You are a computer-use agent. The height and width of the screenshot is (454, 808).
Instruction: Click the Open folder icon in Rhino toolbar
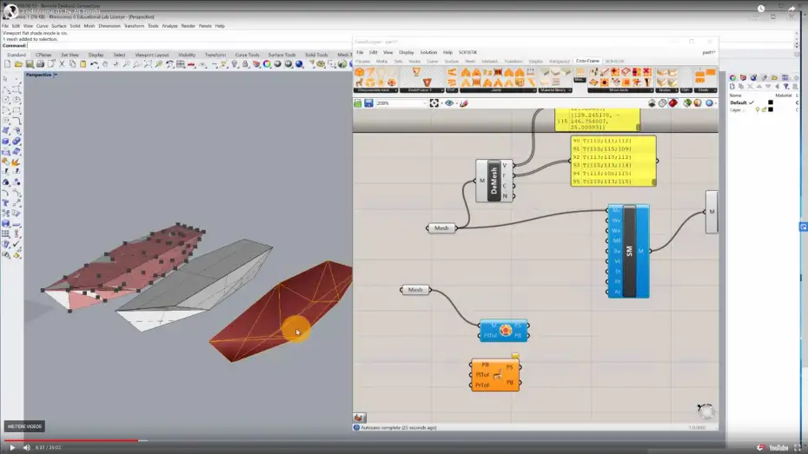(18, 64)
